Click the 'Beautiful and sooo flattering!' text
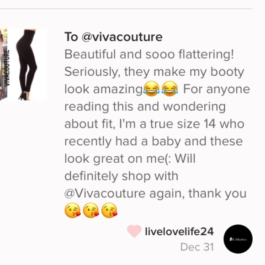 point(149,54)
